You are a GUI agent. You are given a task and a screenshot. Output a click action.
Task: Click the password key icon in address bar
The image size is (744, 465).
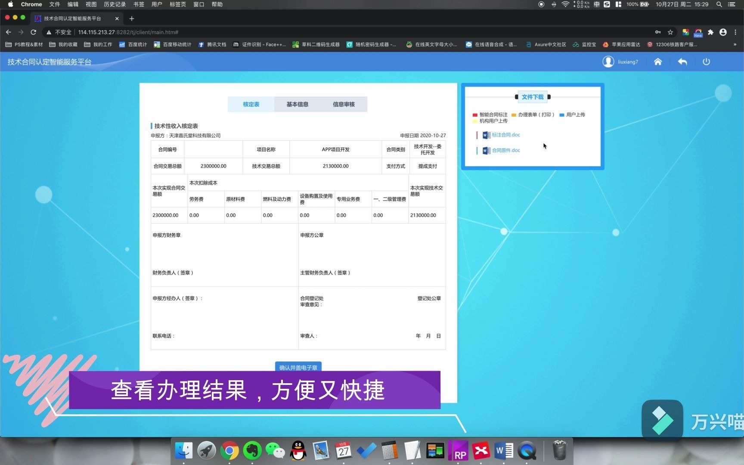pos(658,32)
